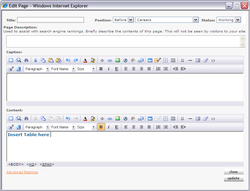Open Size dropdown in Caption toolbar
Viewport: 250px width, 191px height.
tap(85, 69)
